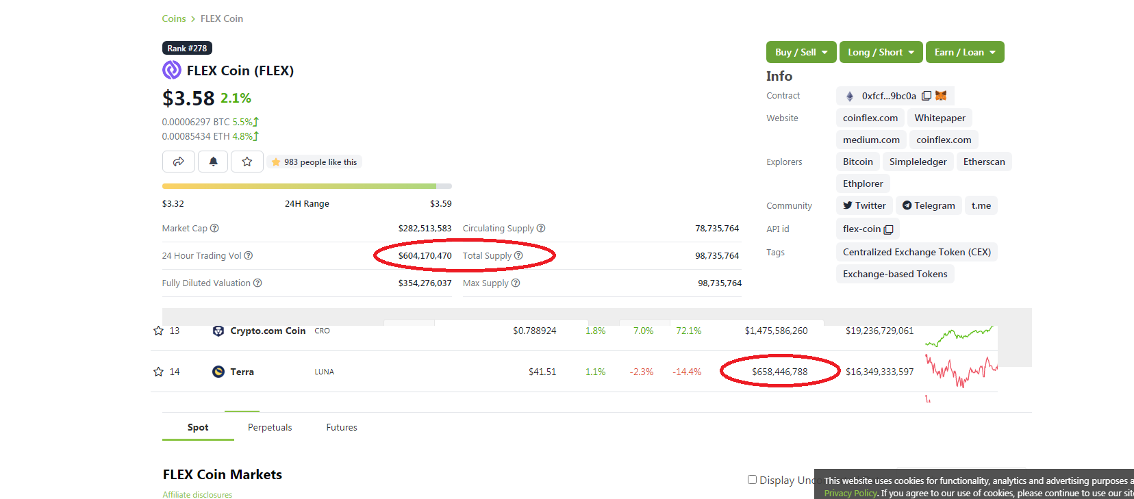Click the flex-coin API id text
This screenshot has width=1134, height=499.
pyautogui.click(x=861, y=229)
